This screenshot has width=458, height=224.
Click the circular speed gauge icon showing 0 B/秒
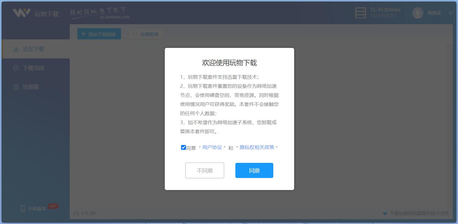click(x=76, y=213)
